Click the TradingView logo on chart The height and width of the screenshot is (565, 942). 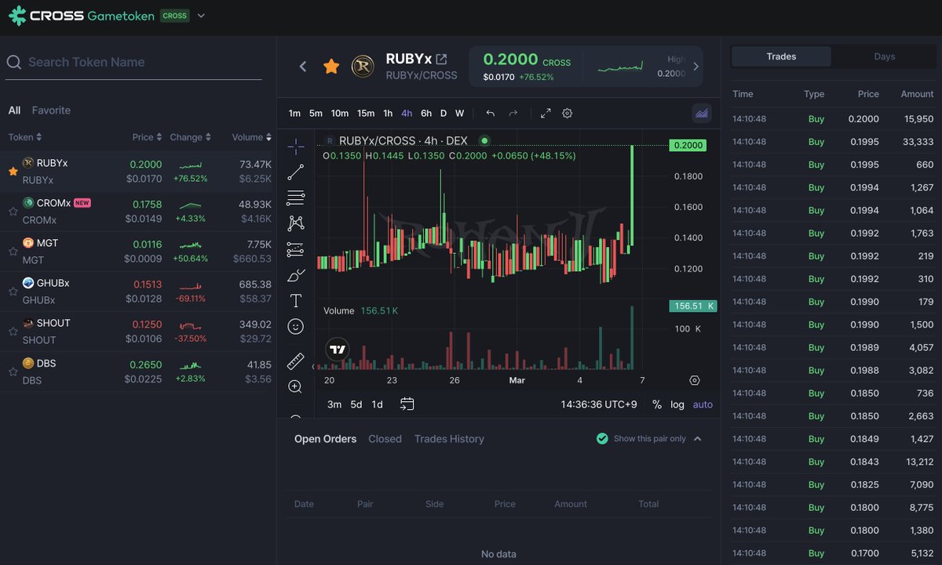click(338, 350)
